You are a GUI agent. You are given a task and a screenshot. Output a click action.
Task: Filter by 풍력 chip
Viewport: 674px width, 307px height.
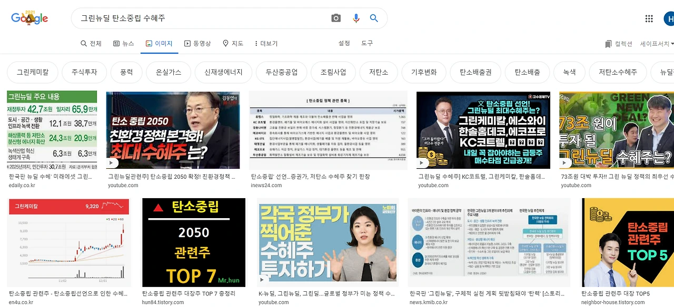point(126,72)
